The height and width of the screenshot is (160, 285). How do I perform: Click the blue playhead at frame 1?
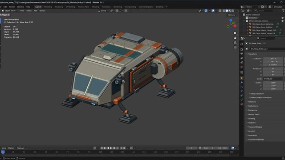[x=3, y=152]
